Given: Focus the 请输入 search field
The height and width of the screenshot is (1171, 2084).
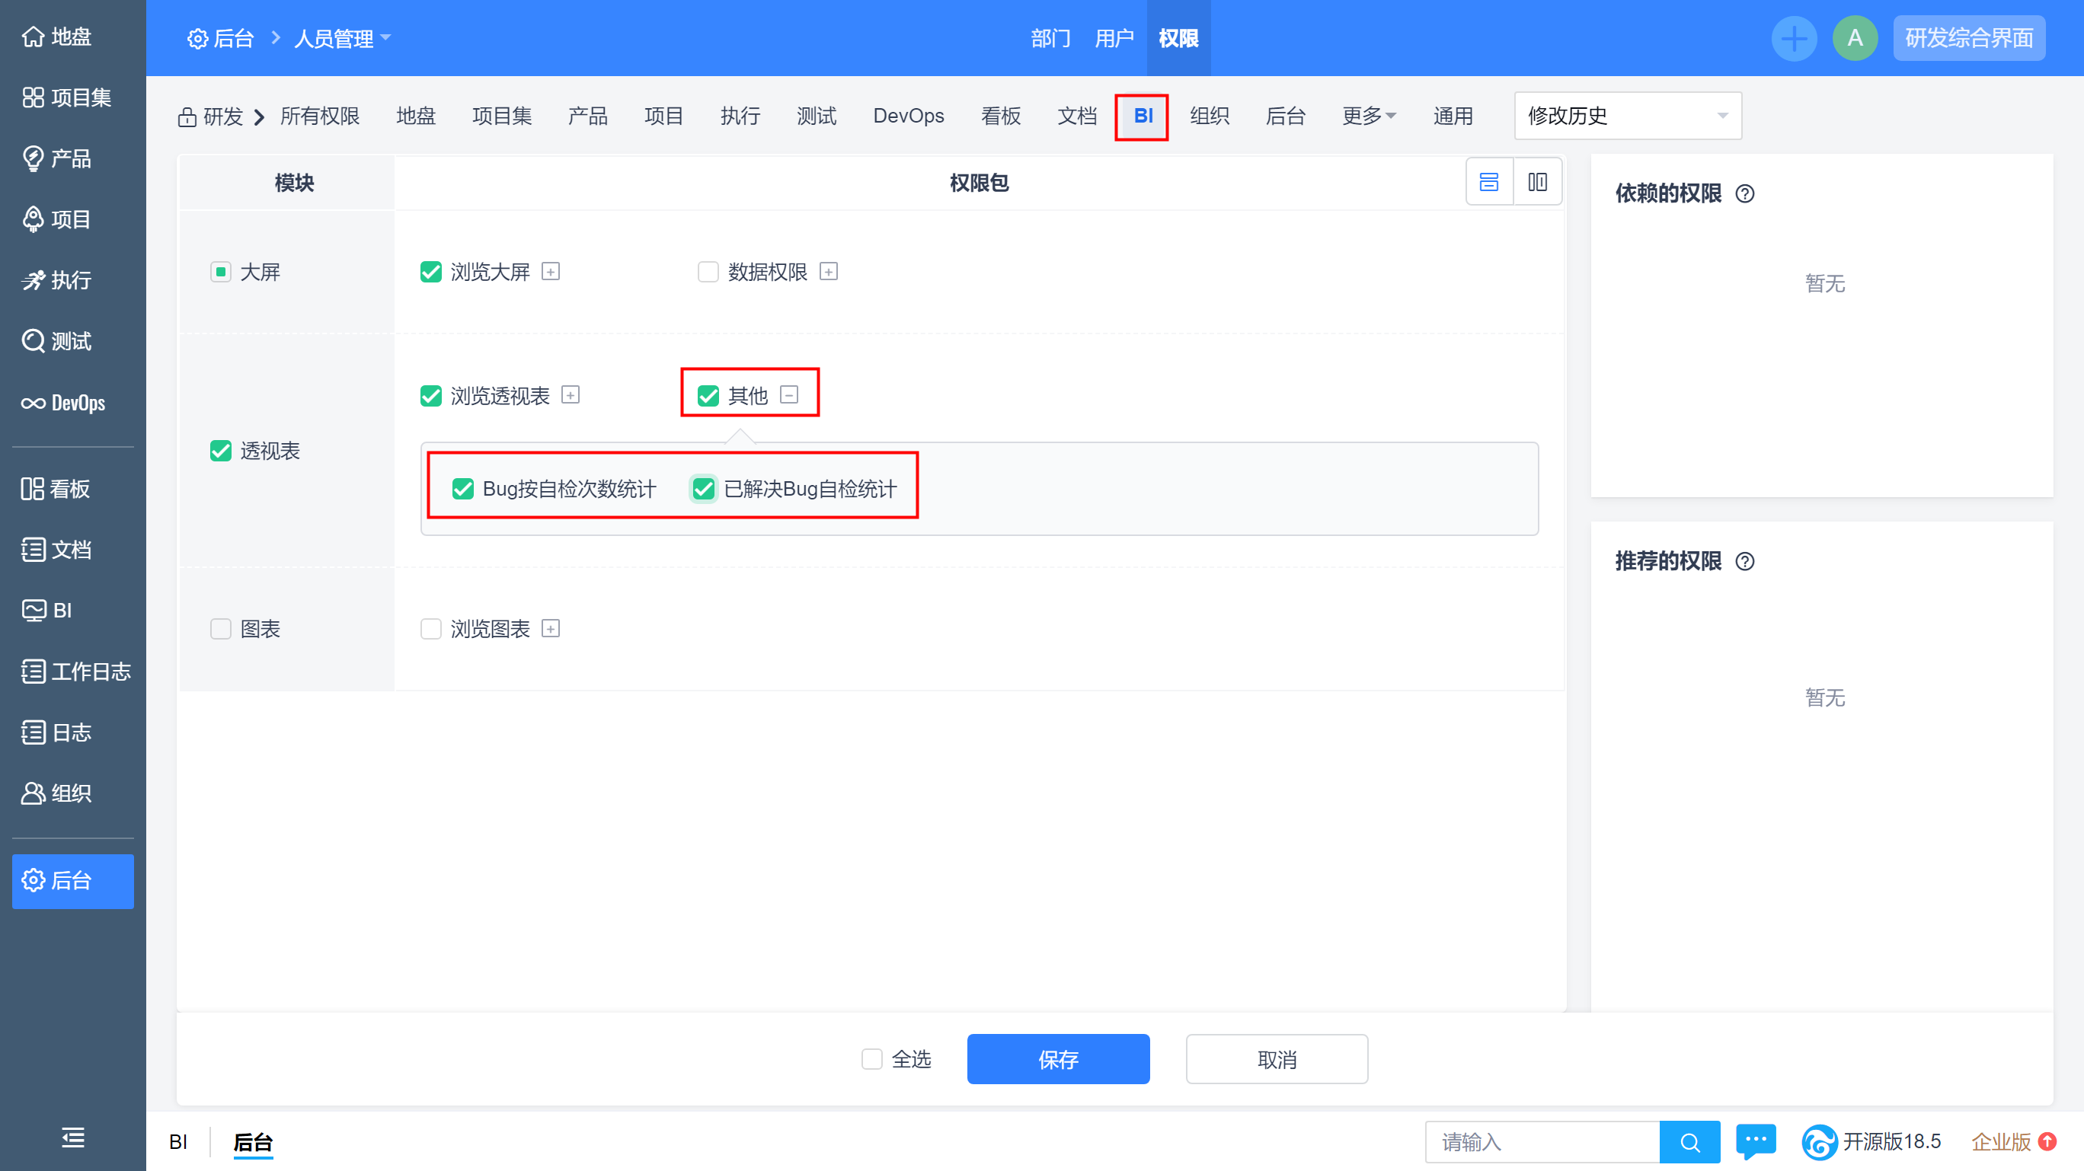Looking at the screenshot, I should point(1542,1142).
